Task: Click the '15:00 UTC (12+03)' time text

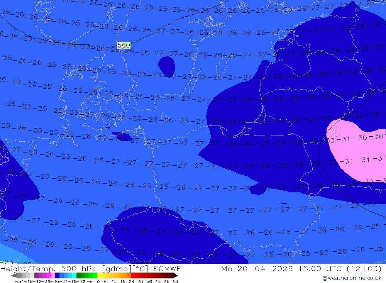Action: (340, 268)
